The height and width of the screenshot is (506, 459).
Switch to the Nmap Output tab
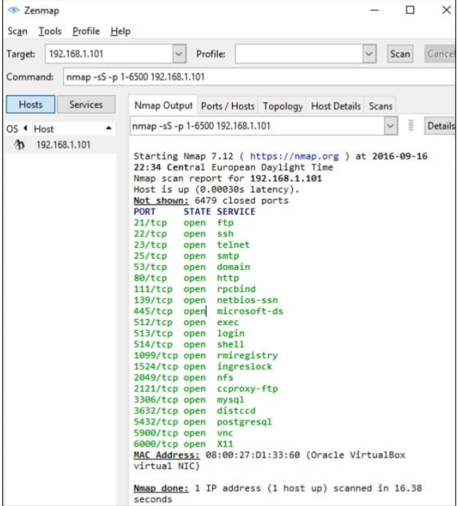(x=163, y=105)
